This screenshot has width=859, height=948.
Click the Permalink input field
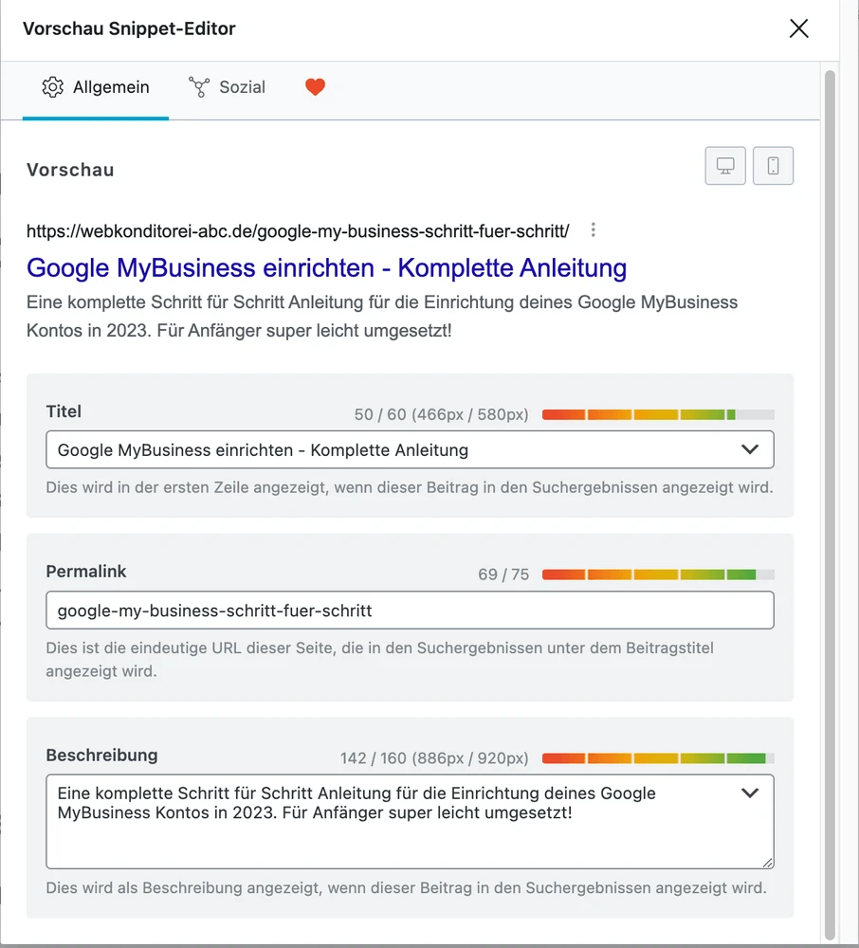[x=410, y=610]
